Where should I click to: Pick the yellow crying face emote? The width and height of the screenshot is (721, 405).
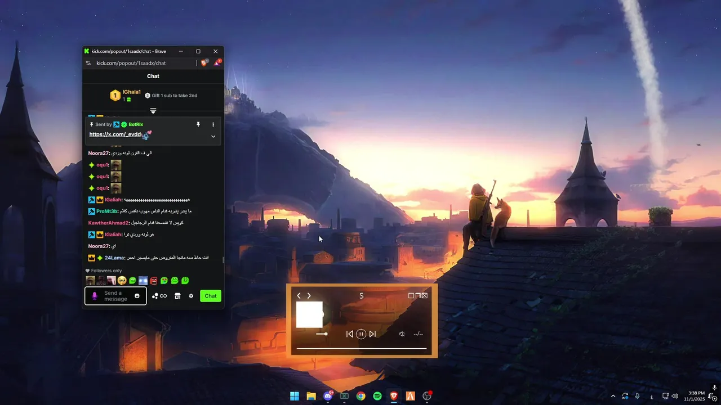(122, 280)
